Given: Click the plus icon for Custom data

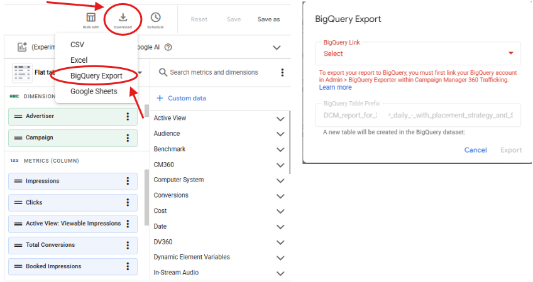Looking at the screenshot, I should tap(160, 98).
